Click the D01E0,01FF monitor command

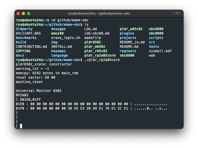click(30, 99)
